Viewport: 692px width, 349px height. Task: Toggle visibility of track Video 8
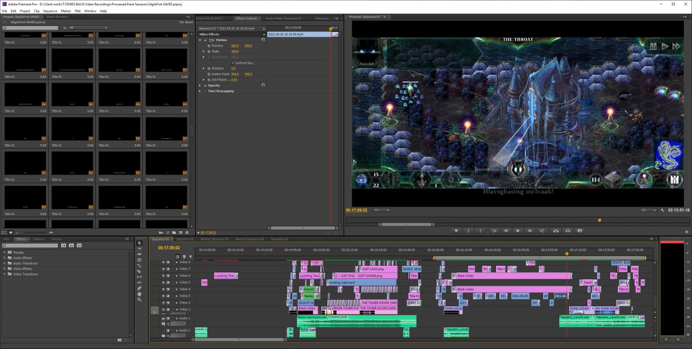point(163,262)
